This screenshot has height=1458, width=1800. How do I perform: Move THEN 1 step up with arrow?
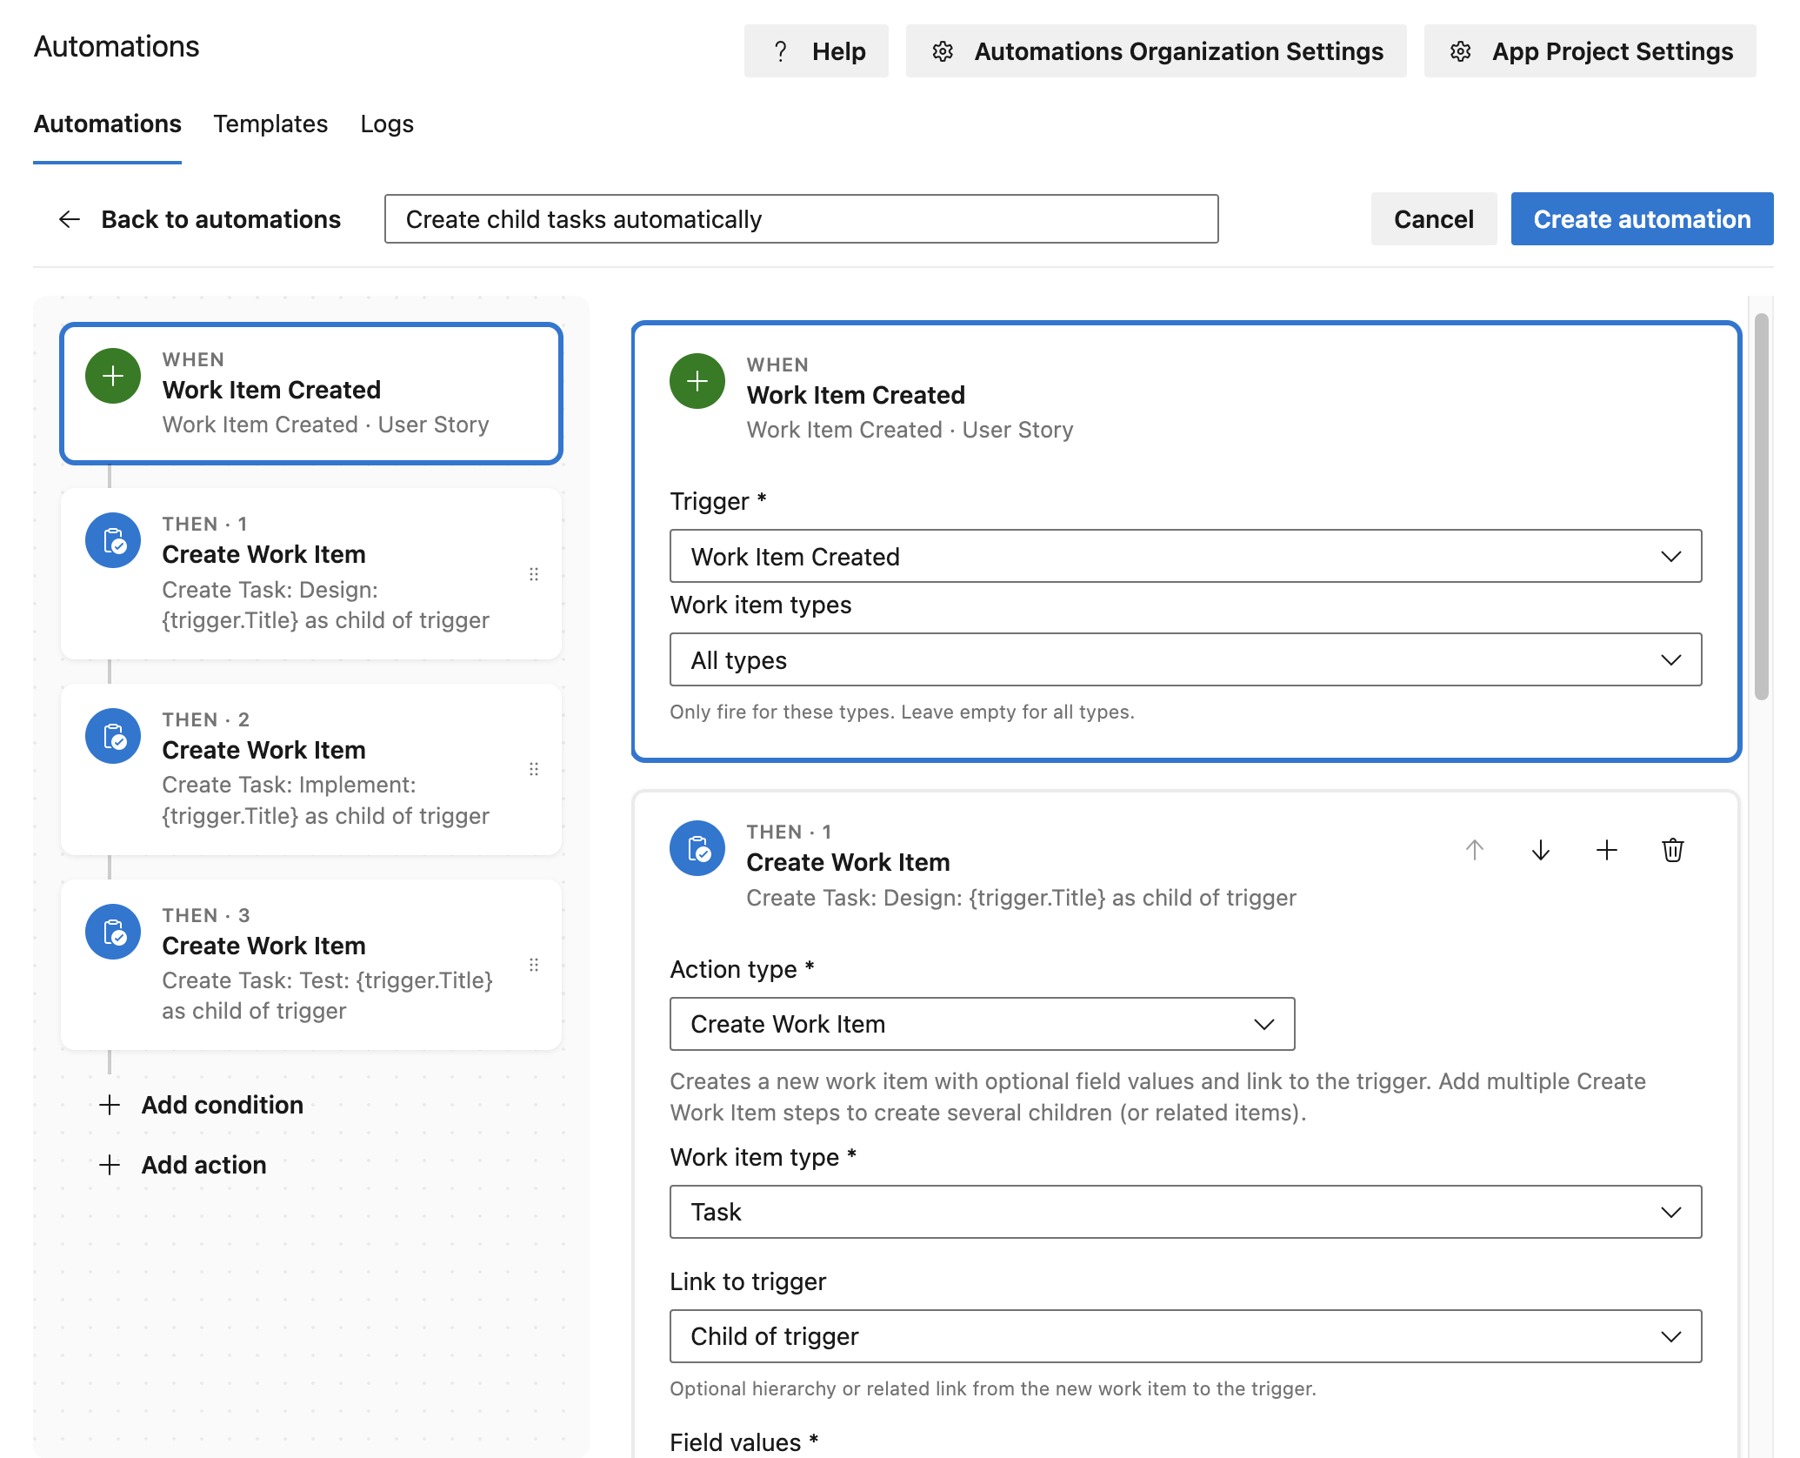pyautogui.click(x=1475, y=850)
